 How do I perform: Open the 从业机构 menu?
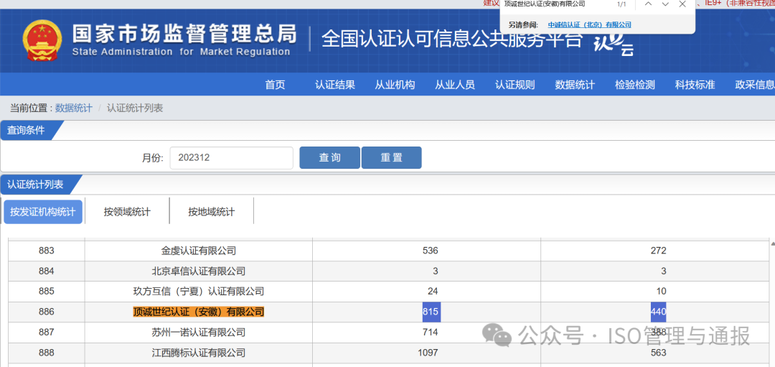(395, 85)
